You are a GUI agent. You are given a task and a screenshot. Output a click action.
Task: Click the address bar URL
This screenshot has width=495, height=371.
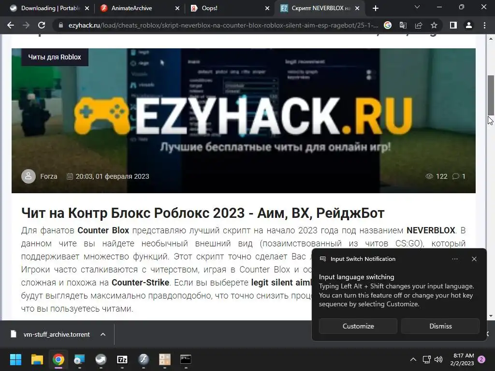[x=223, y=25]
